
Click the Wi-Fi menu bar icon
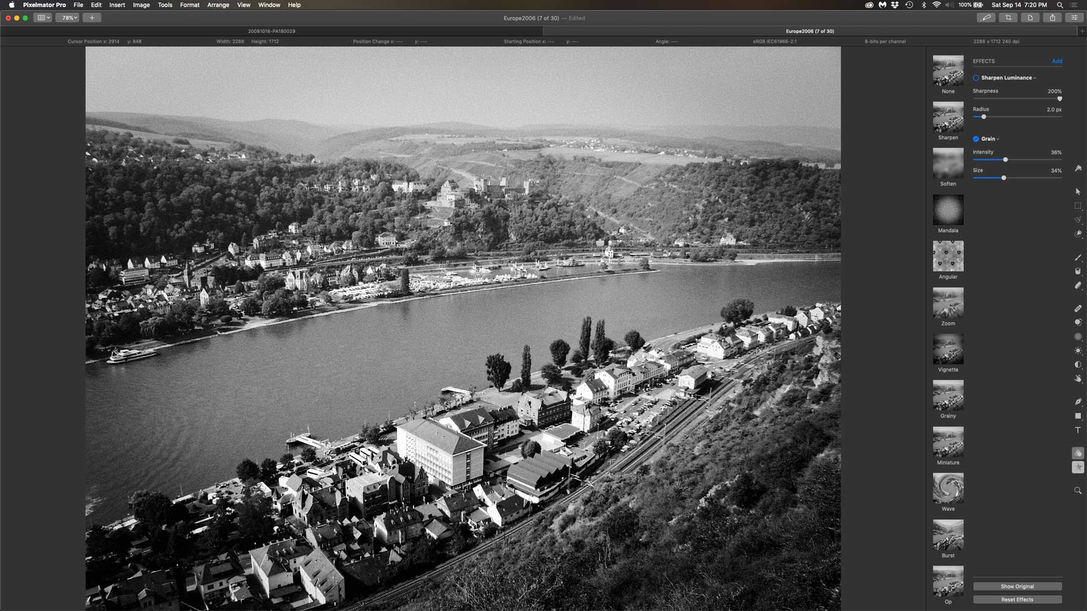tap(937, 5)
